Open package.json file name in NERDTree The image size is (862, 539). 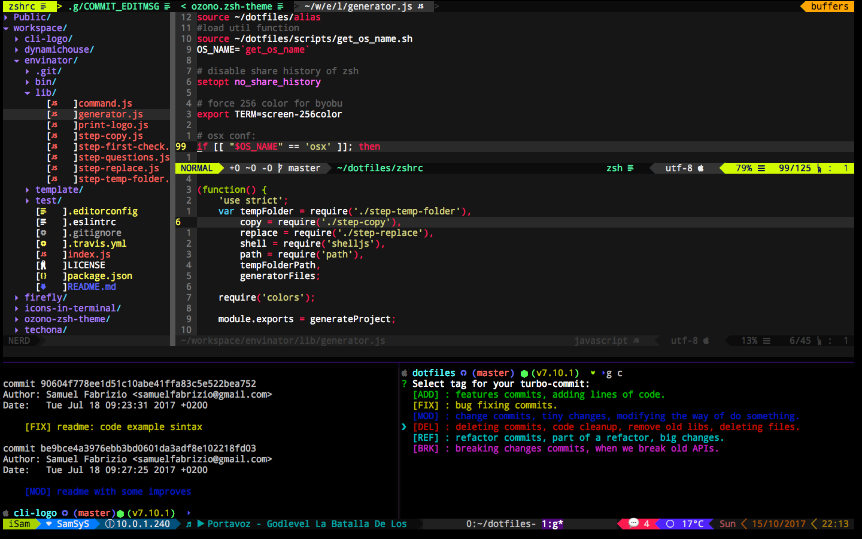tap(100, 276)
